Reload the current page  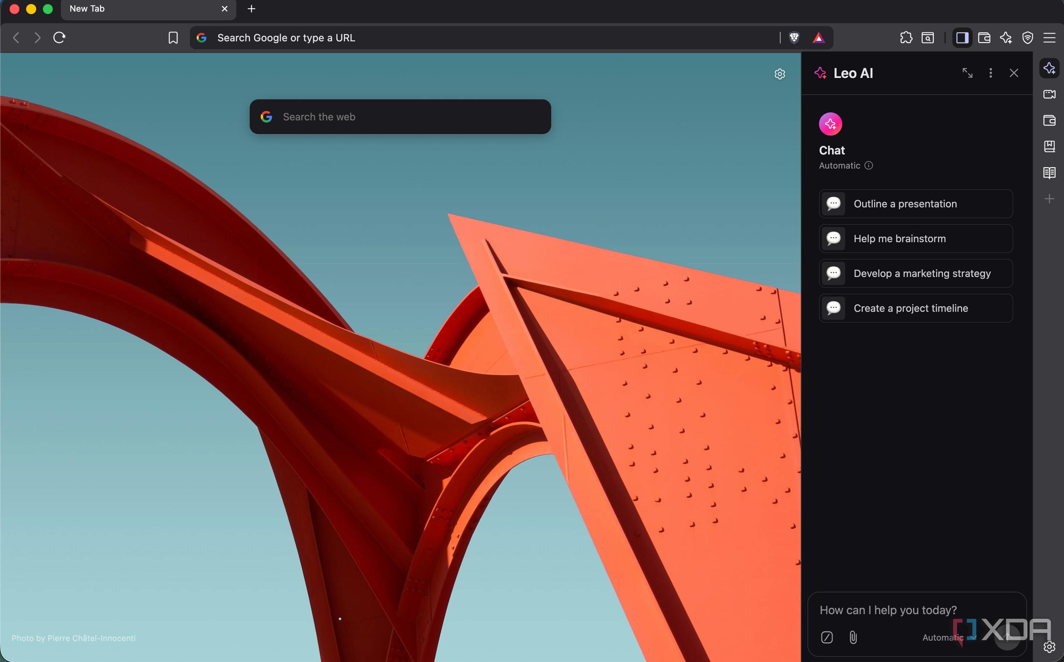[59, 38]
